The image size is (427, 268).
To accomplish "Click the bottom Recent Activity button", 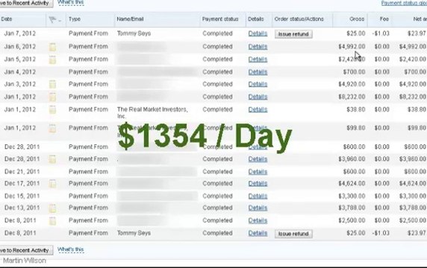I will point(26,250).
